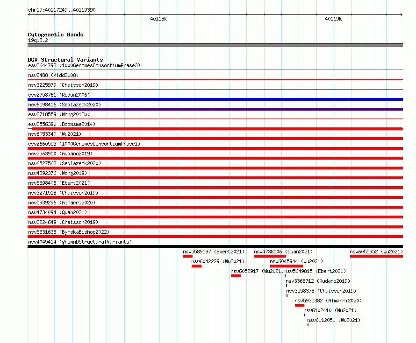This screenshot has width=416, height=343.
Task: Open the nsv6102410 (Wu2021) label
Action: coord(330,310)
